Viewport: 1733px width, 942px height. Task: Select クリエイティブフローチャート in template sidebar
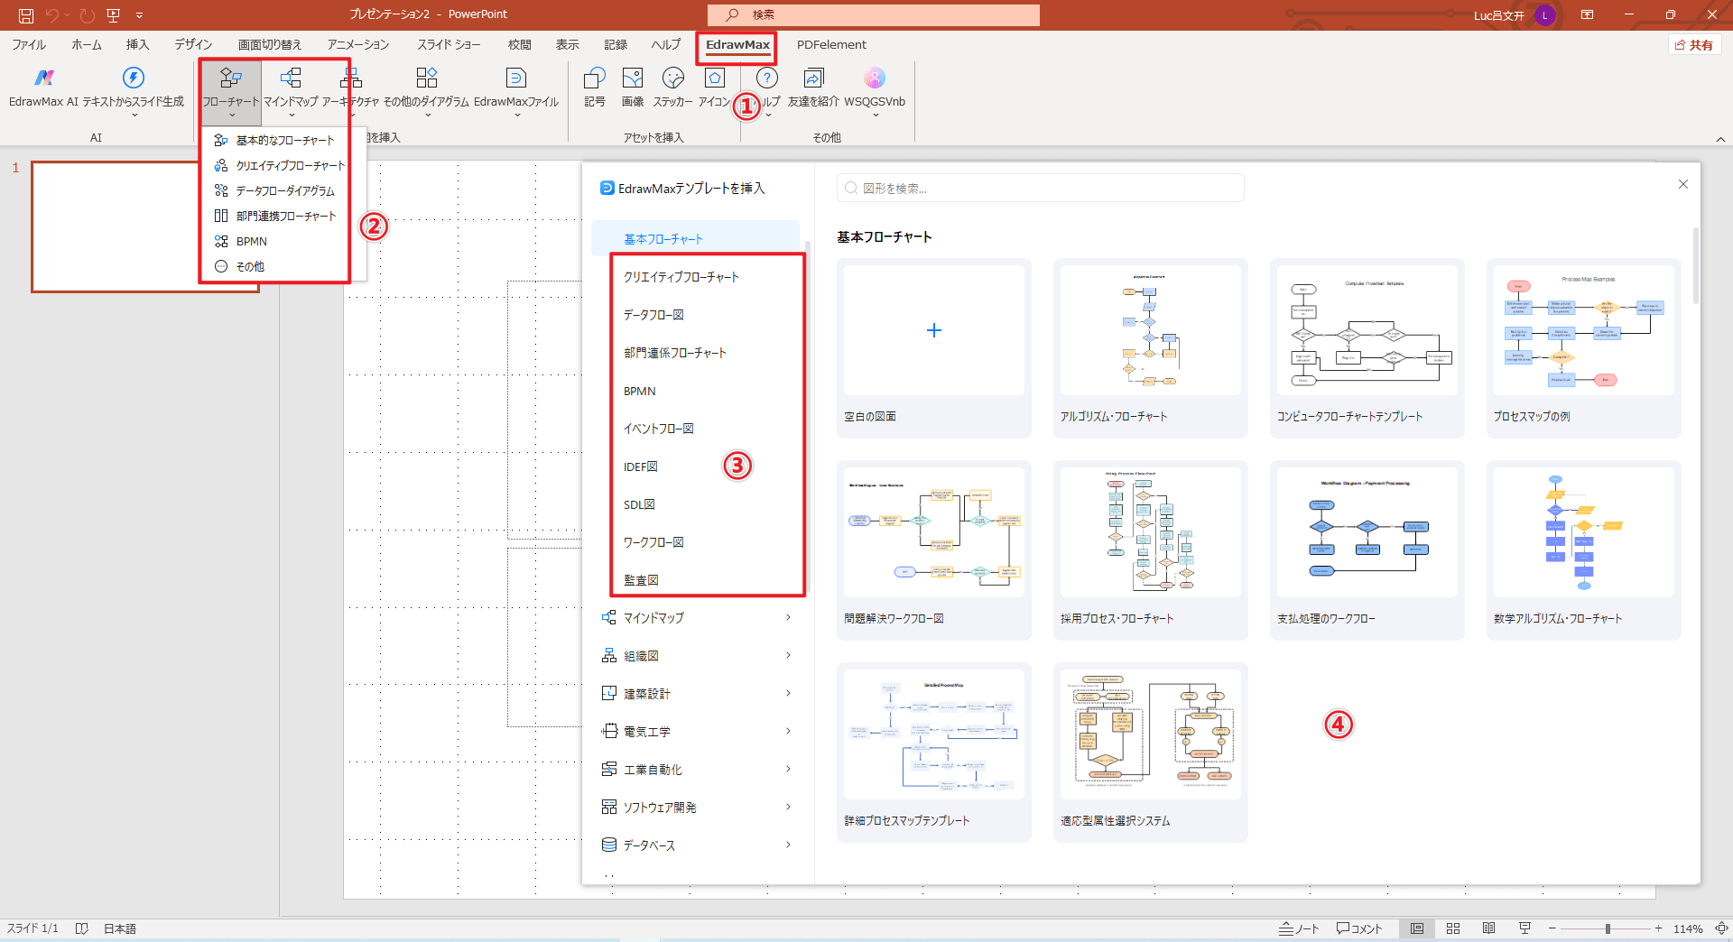(x=681, y=277)
